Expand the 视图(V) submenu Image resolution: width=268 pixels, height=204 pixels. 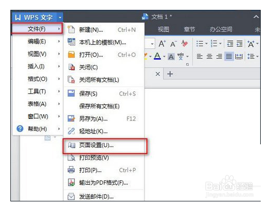point(59,54)
